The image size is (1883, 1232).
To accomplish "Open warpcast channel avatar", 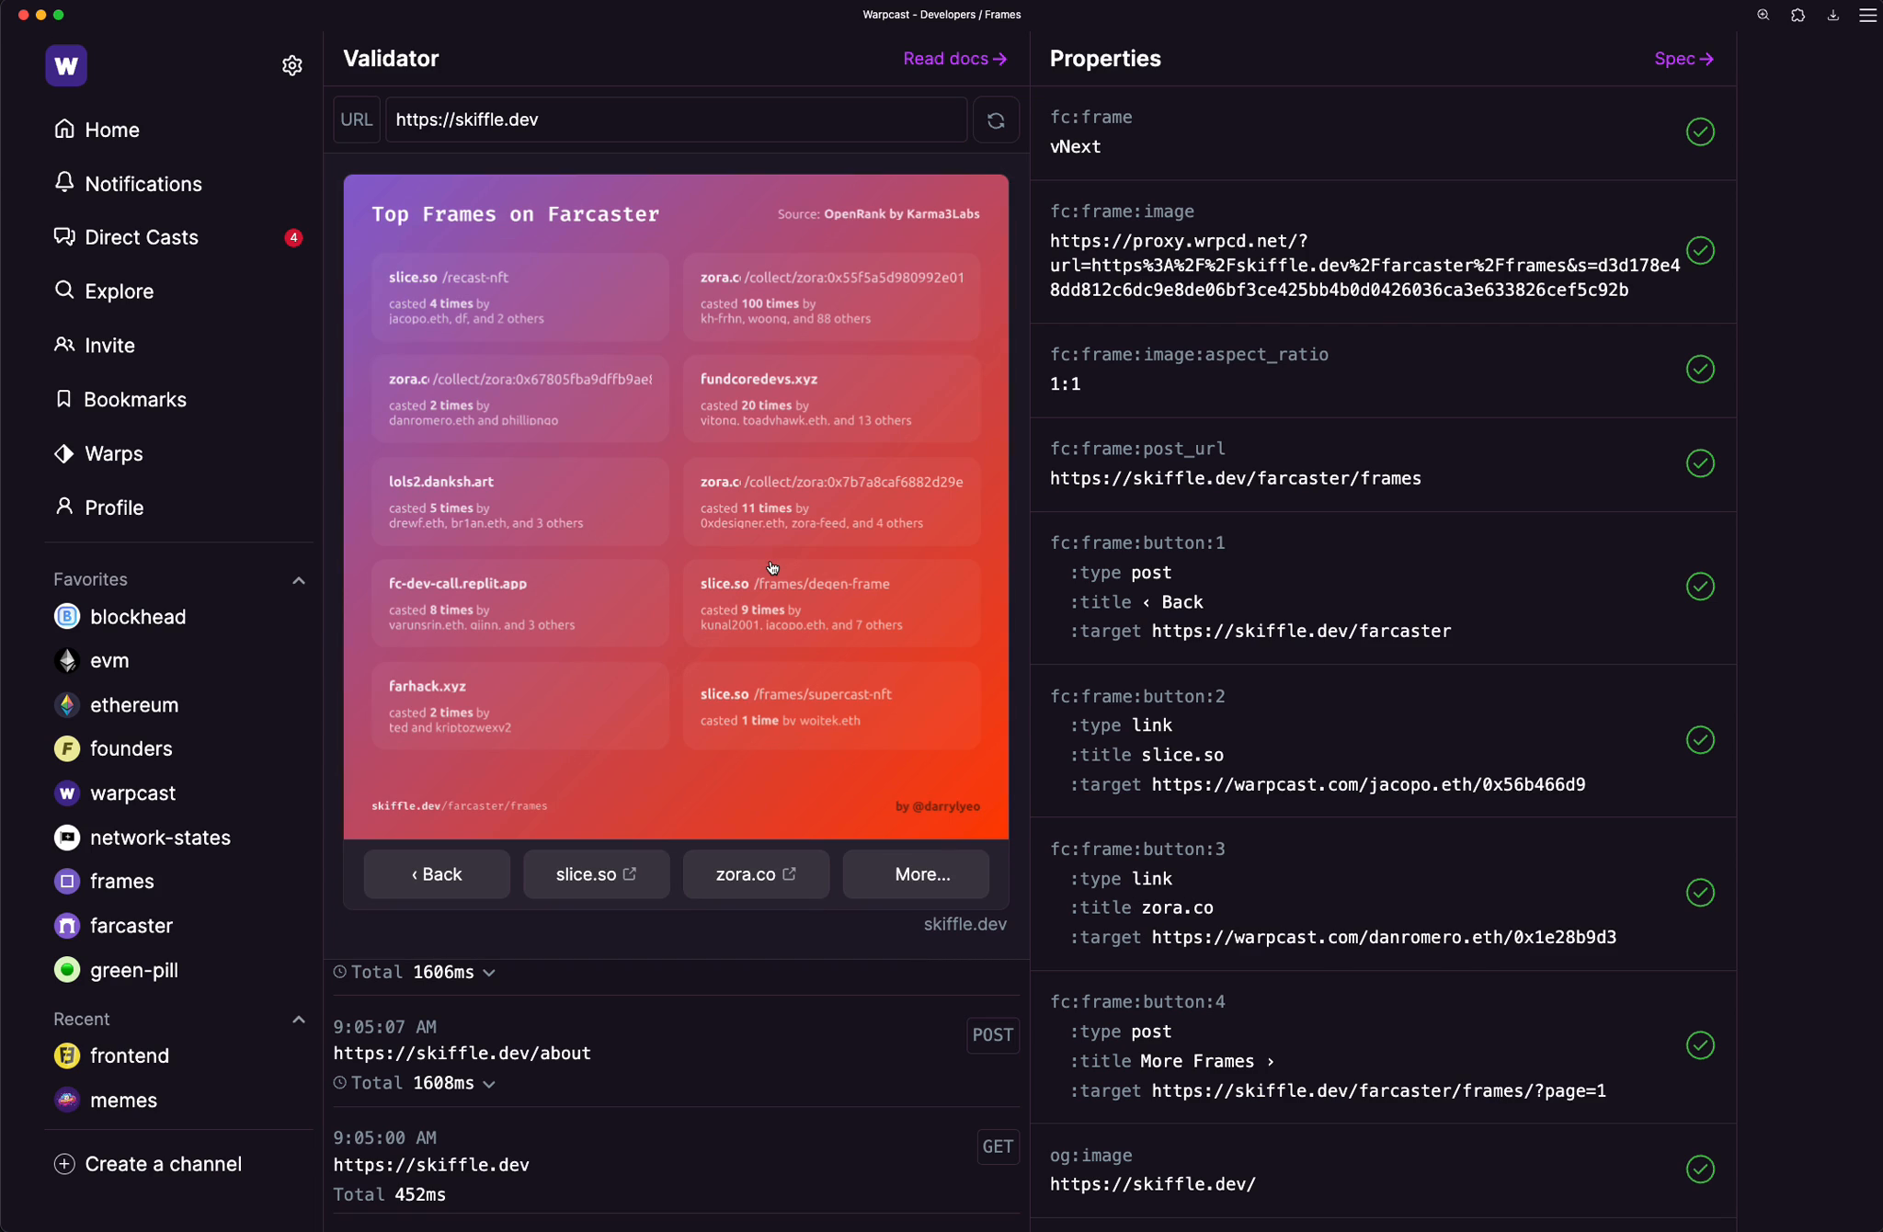I will 67,793.
